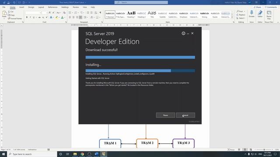Open the Dictate microphone tool
This screenshot has height=157, width=280.
(252, 14)
